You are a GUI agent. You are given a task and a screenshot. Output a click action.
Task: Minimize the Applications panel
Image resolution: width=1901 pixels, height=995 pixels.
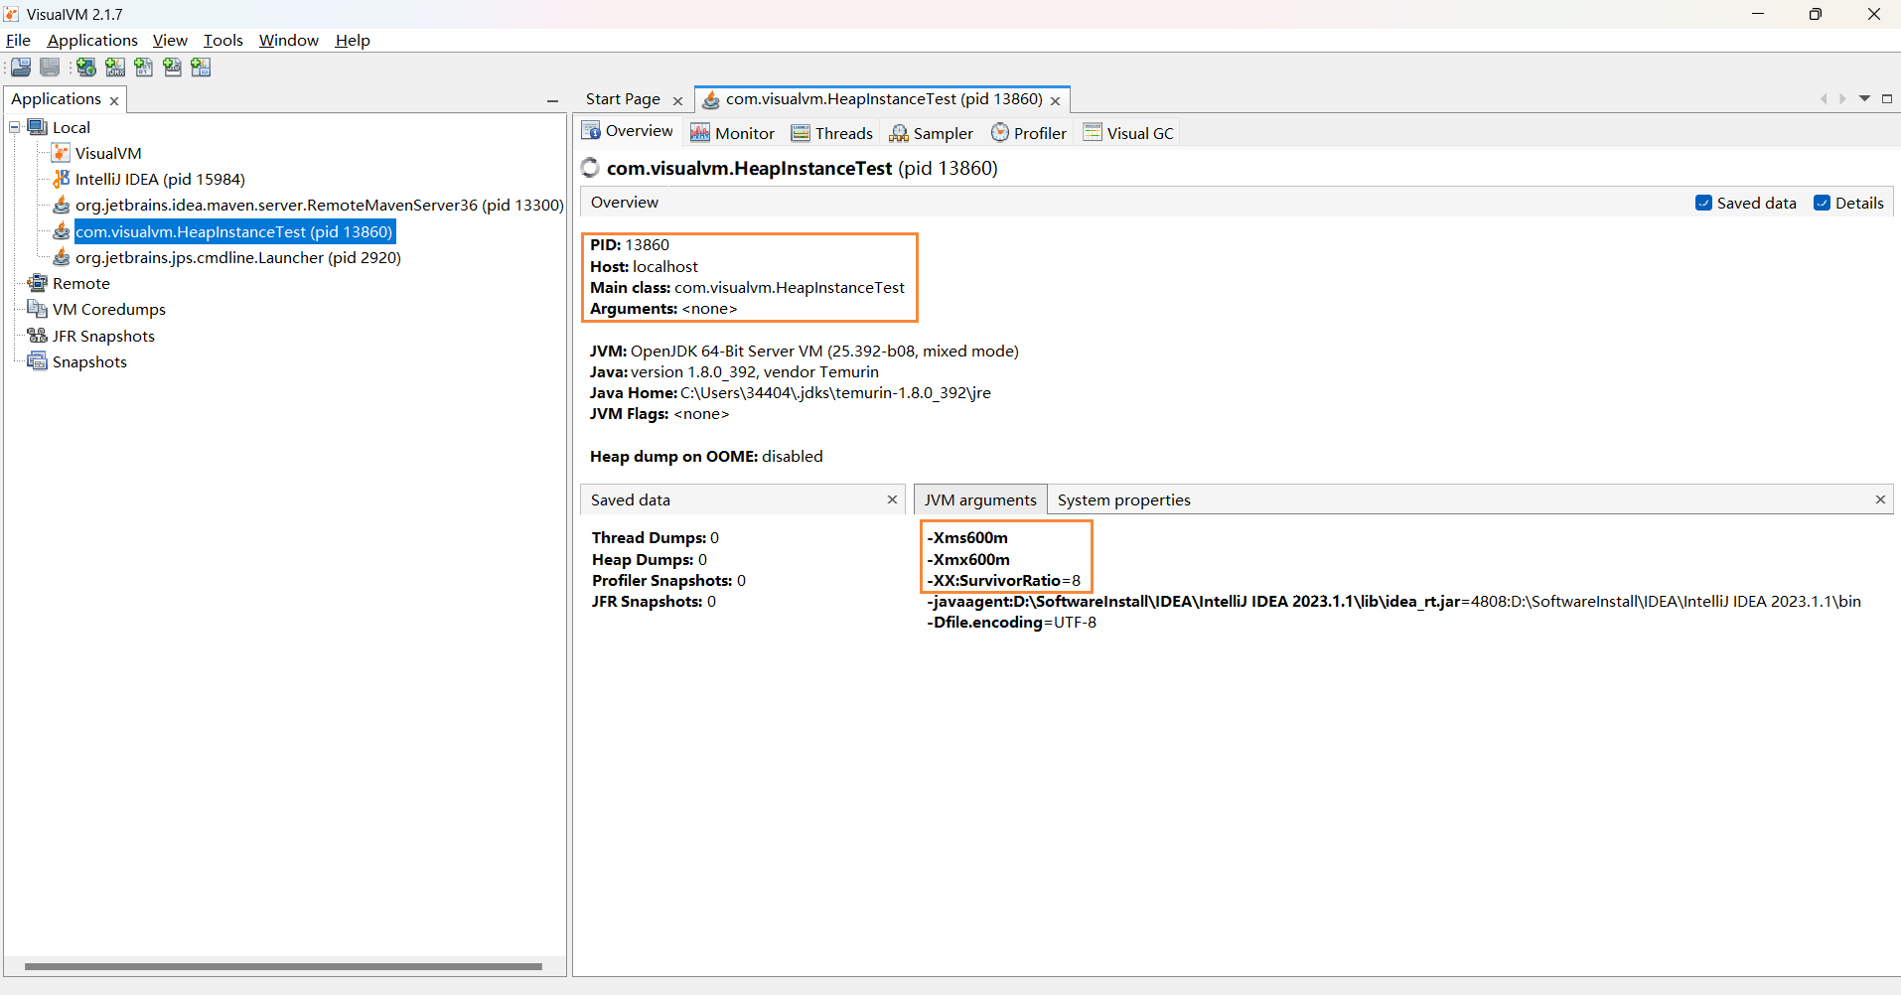[552, 100]
